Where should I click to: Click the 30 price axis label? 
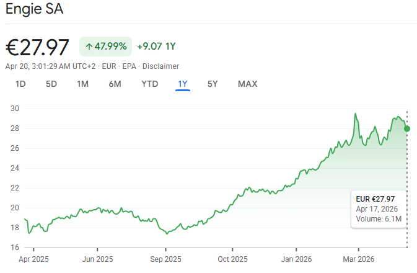tap(15, 109)
